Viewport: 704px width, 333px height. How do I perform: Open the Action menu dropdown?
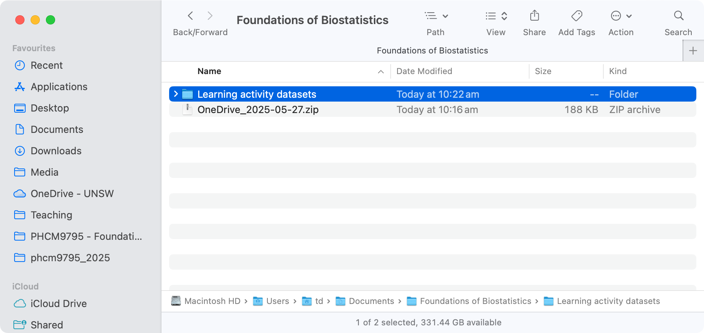(x=621, y=16)
